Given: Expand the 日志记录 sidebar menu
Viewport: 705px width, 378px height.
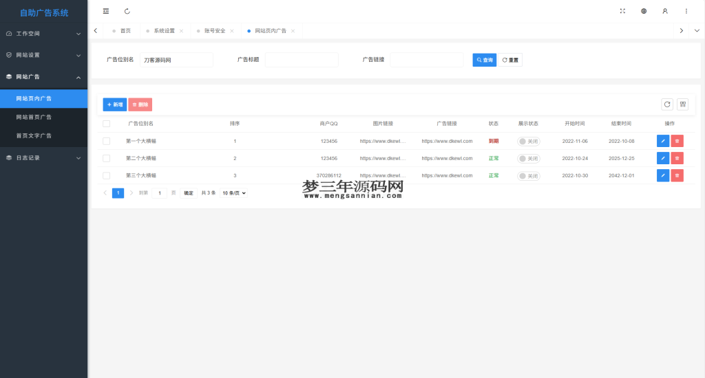Looking at the screenshot, I should [x=43, y=157].
